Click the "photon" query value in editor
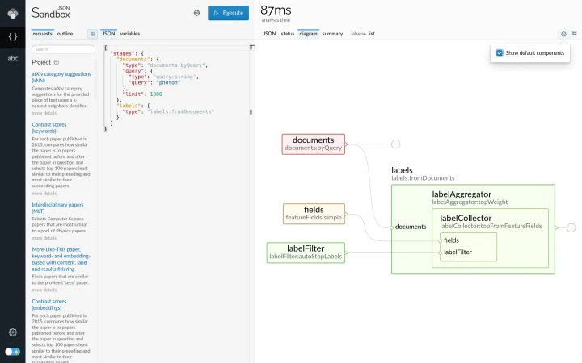This screenshot has width=582, height=363. point(168,82)
